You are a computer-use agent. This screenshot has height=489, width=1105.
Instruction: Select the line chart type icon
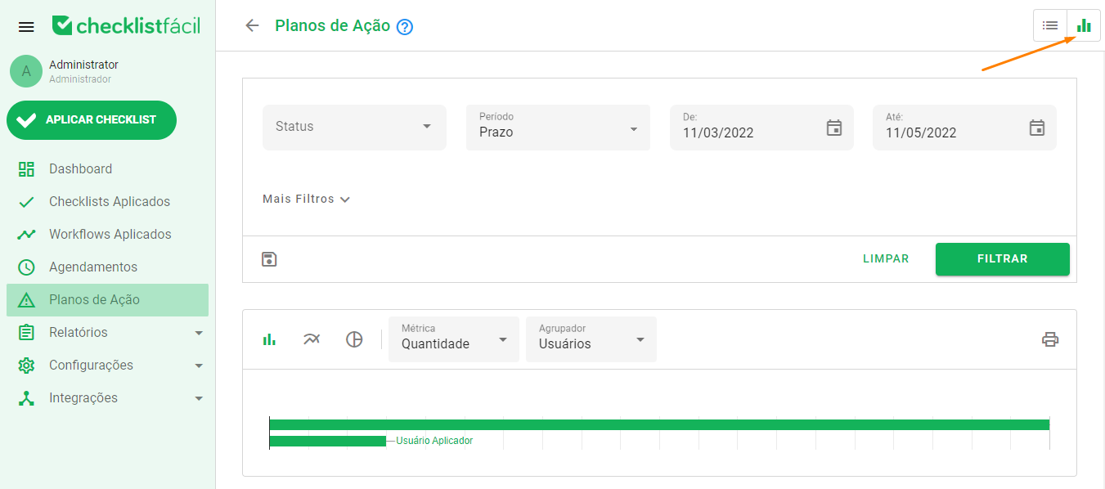312,339
